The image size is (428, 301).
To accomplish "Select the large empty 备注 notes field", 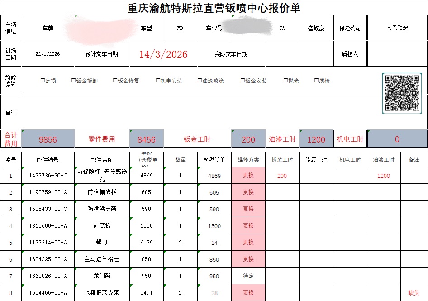I will coord(199,112).
